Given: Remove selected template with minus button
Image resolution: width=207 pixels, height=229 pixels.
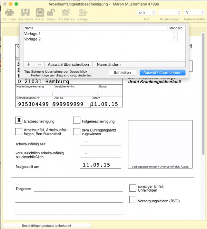Looking at the screenshot, I should point(39,64).
